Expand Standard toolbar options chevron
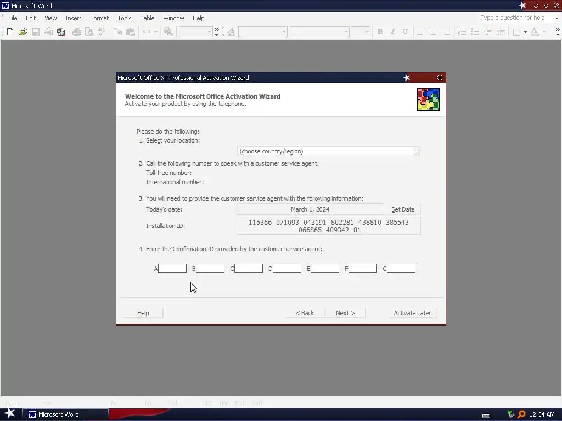Screen dimensions: 562x421 (x=216, y=32)
